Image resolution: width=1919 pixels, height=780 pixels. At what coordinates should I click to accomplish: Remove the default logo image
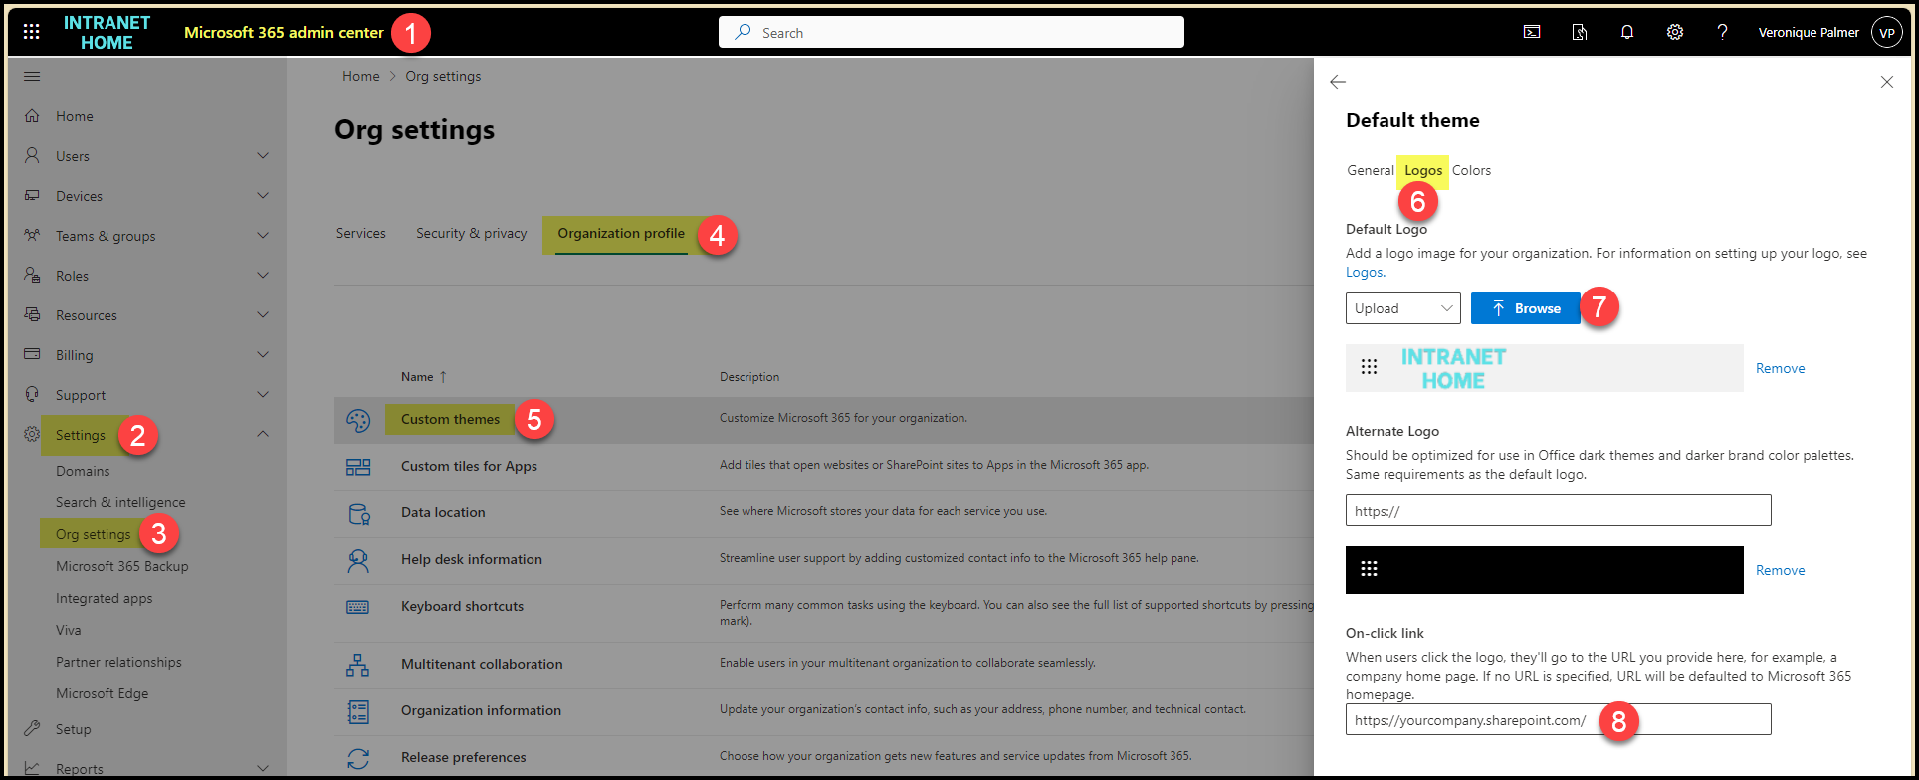[1780, 368]
